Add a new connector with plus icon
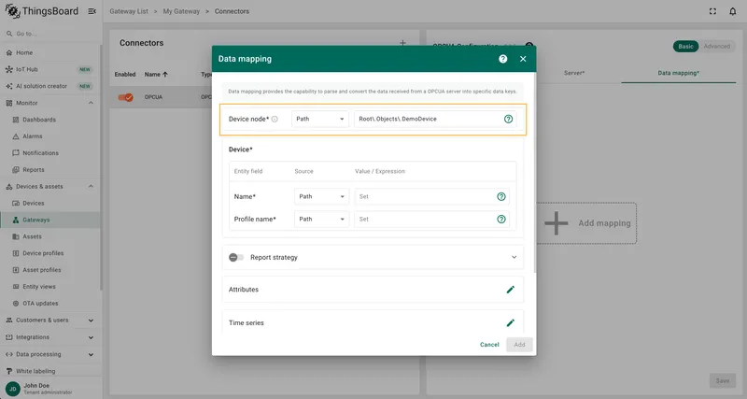This screenshot has width=747, height=399. pyautogui.click(x=402, y=43)
